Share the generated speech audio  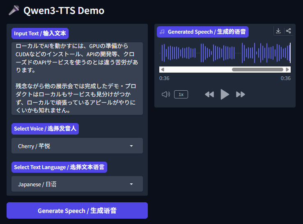point(289,31)
